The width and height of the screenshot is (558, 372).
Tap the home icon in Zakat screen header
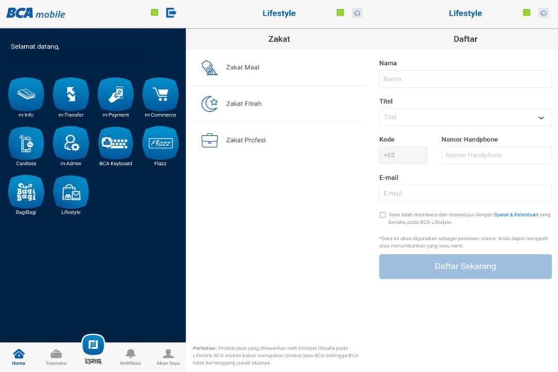(x=358, y=13)
